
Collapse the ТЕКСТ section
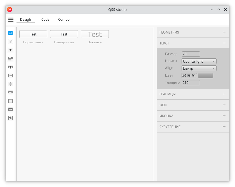point(224,43)
